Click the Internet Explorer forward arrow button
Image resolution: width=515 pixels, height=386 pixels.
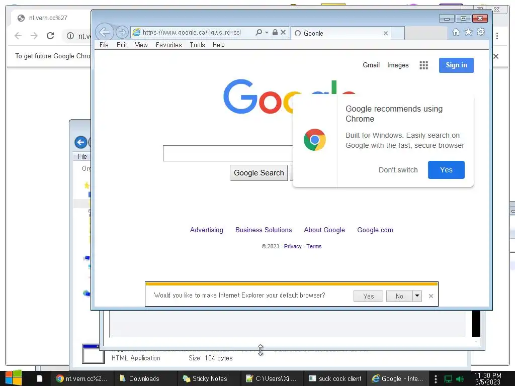(122, 32)
